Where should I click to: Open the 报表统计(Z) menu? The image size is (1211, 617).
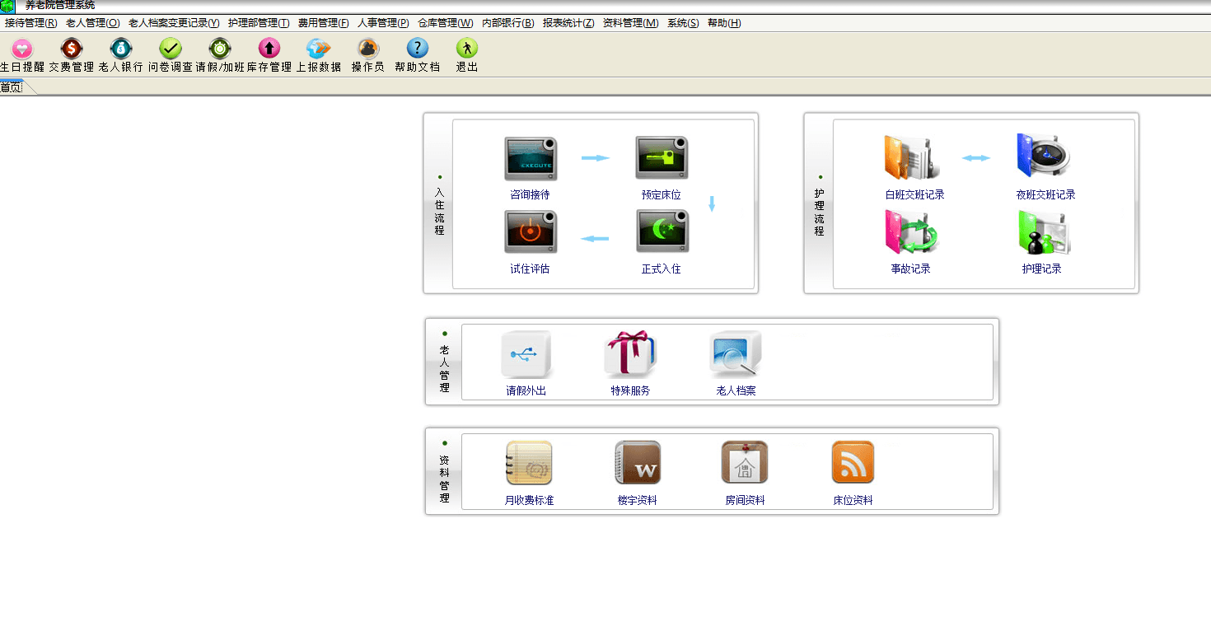[568, 23]
